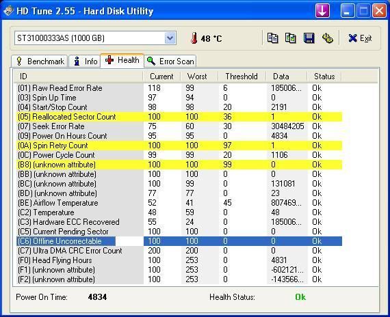Open the options tools icon
This screenshot has height=317, width=390.
coord(327,38)
